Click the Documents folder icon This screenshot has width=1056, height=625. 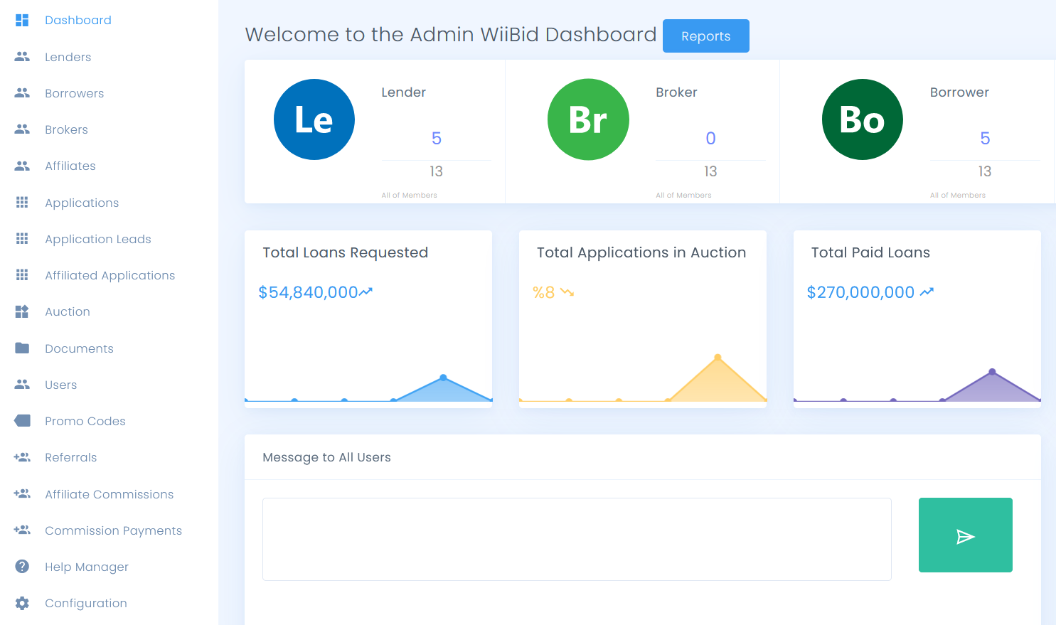[x=22, y=348]
